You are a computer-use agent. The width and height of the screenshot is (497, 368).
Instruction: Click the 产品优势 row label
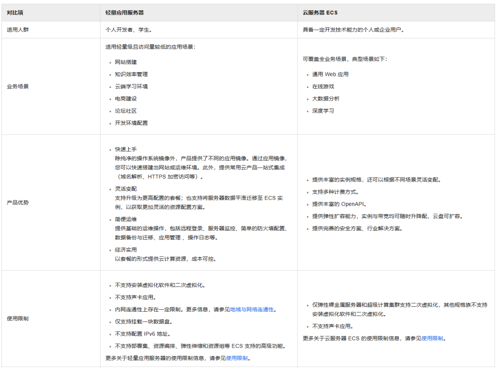click(x=18, y=202)
